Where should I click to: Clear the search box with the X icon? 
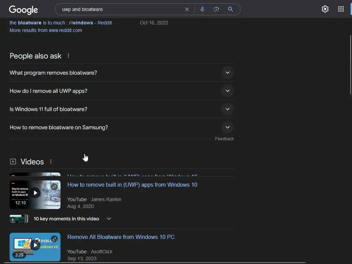[187, 9]
